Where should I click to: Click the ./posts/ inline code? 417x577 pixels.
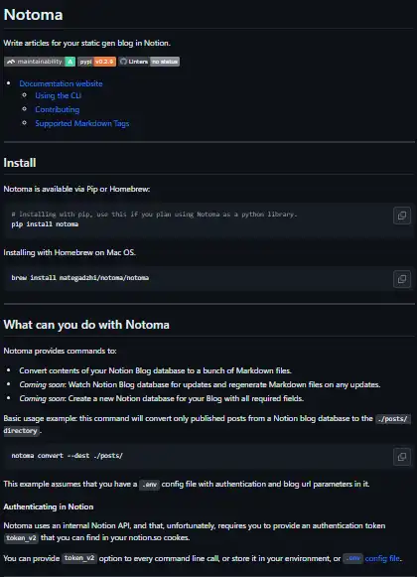(x=393, y=419)
